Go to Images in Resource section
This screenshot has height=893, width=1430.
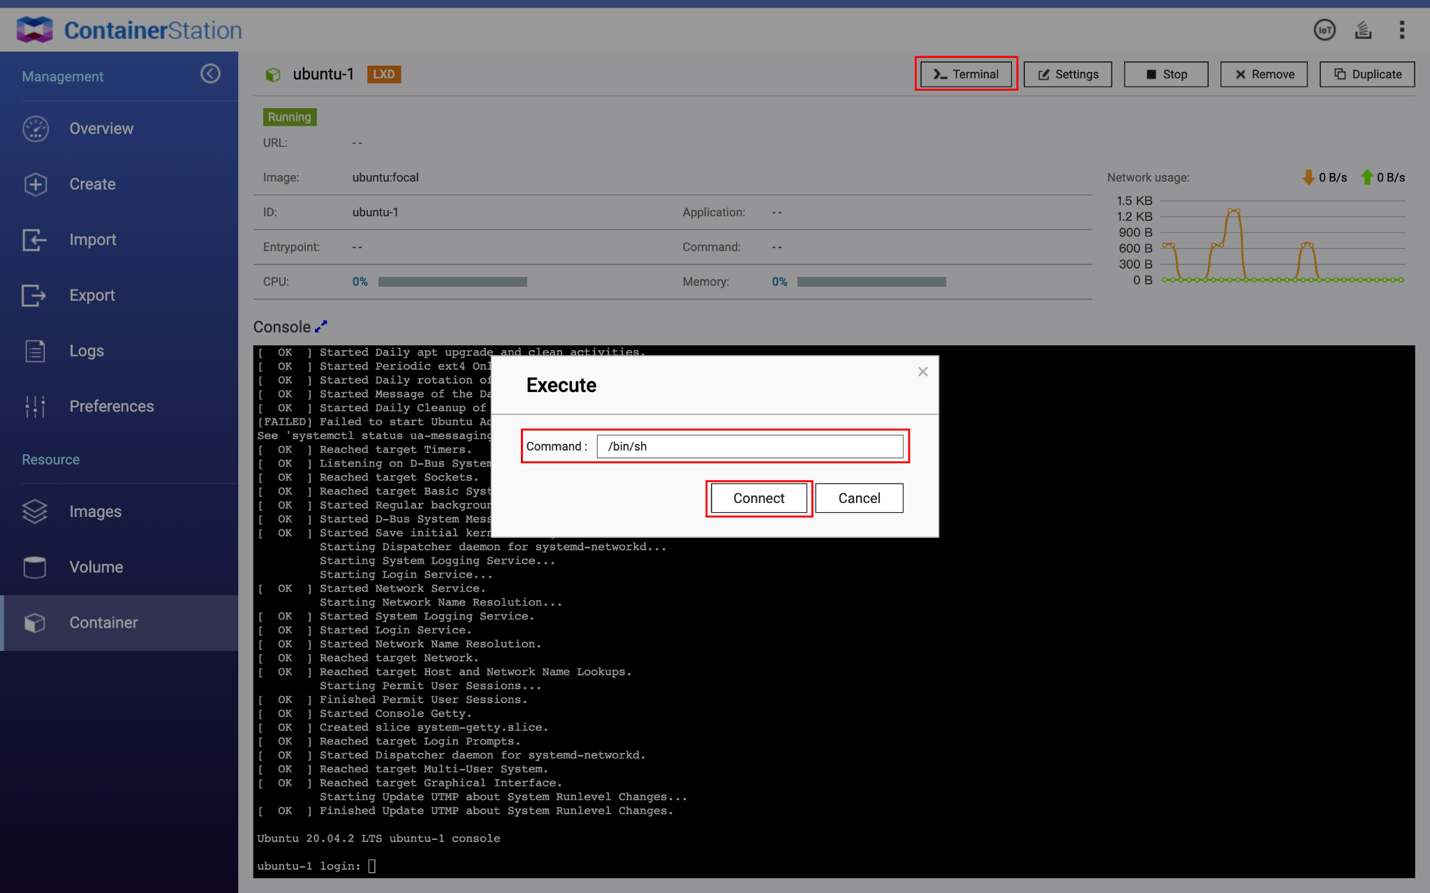click(x=95, y=511)
